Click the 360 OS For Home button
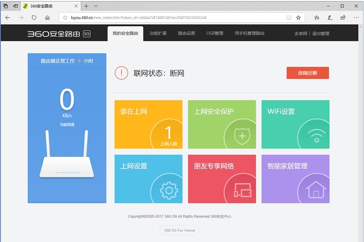364x242 pixels. (179, 230)
